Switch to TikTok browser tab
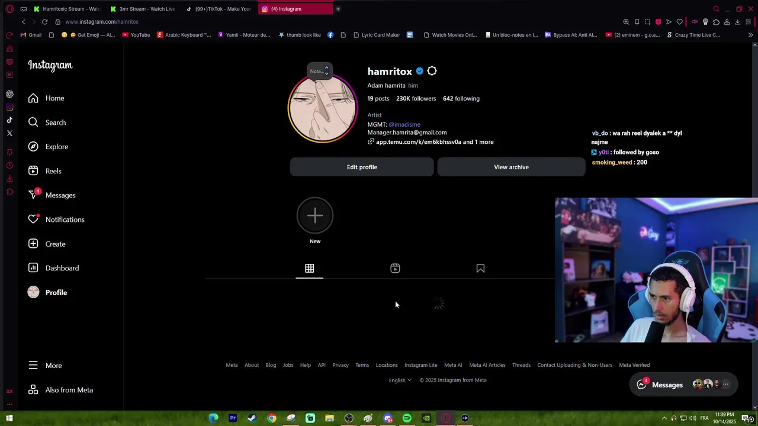This screenshot has height=426, width=758. click(x=219, y=9)
